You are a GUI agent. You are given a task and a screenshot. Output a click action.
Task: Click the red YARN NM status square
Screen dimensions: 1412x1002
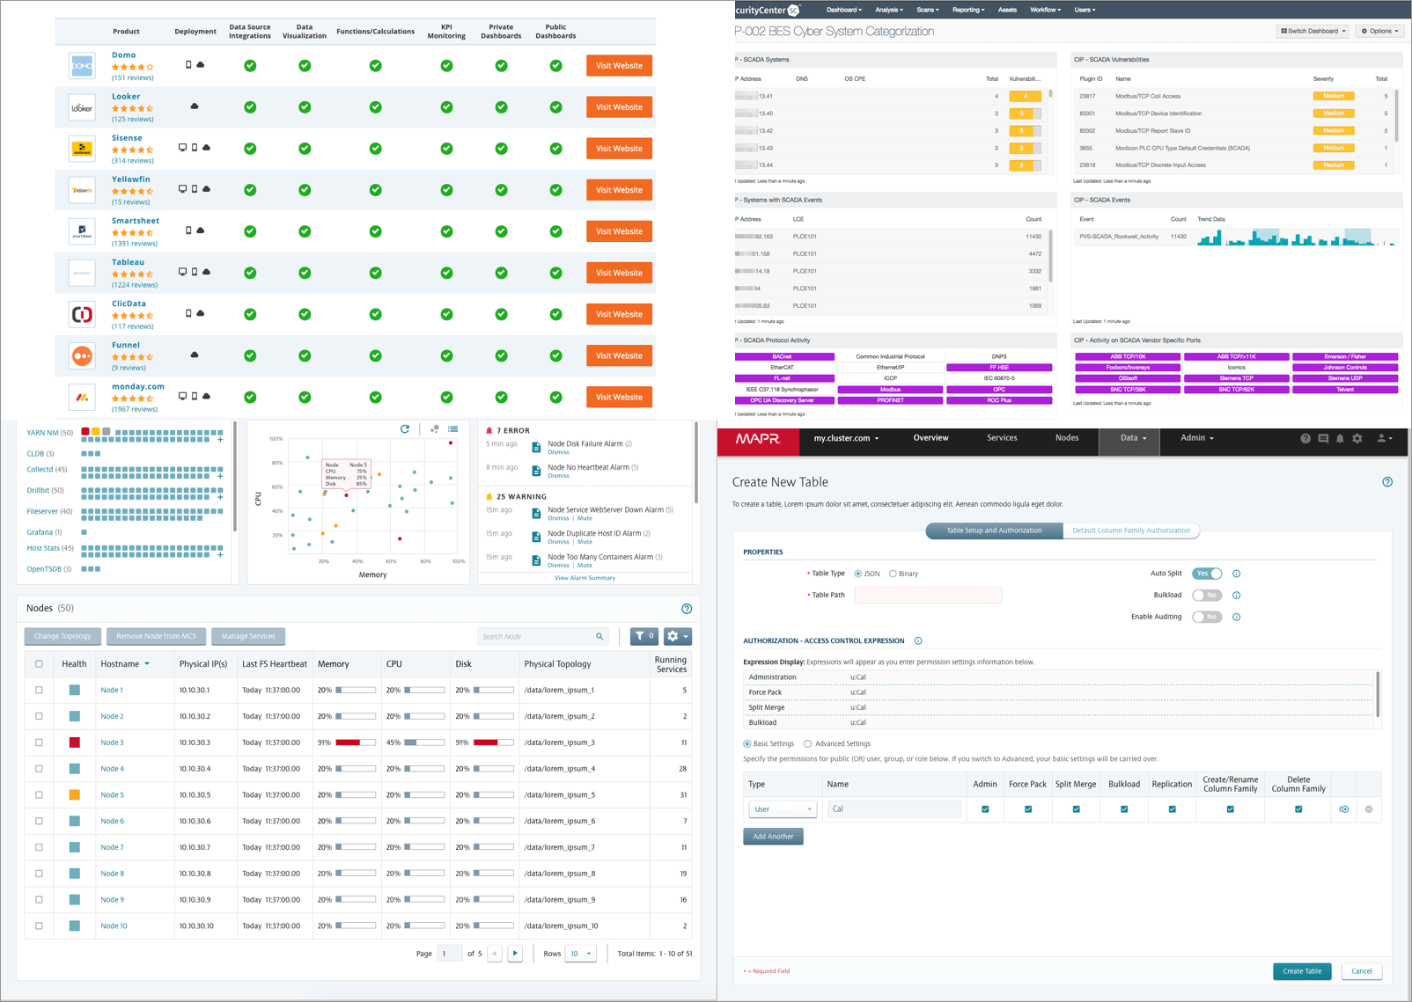coord(85,432)
